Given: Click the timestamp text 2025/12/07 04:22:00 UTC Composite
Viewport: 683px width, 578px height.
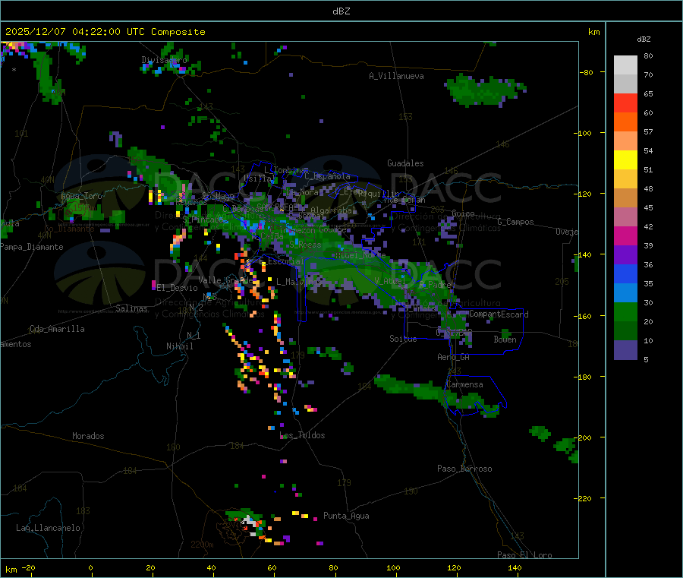Looking at the screenshot, I should [x=105, y=32].
